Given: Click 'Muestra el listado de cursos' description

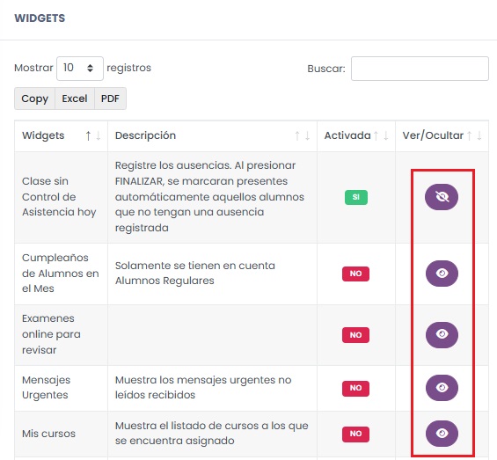Looking at the screenshot, I should 211,433.
